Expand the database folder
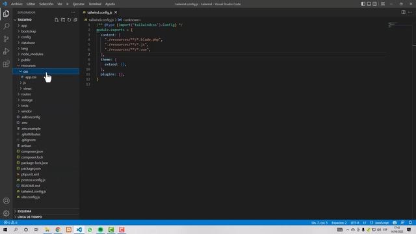Viewport: 416px width, 234px height. [x=28, y=43]
